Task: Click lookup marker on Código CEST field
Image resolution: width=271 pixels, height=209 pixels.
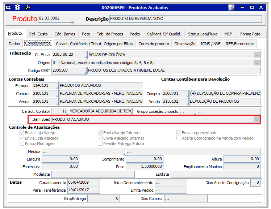Action: 86,73
